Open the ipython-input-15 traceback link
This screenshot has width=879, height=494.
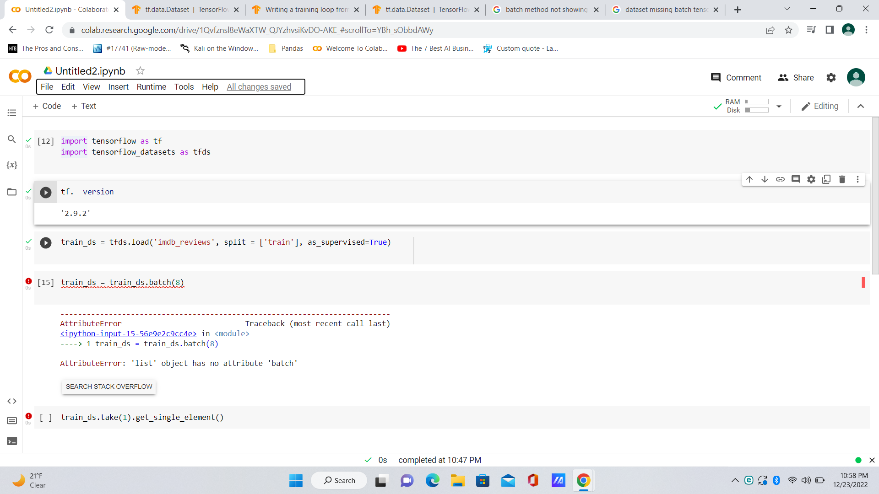(x=128, y=334)
